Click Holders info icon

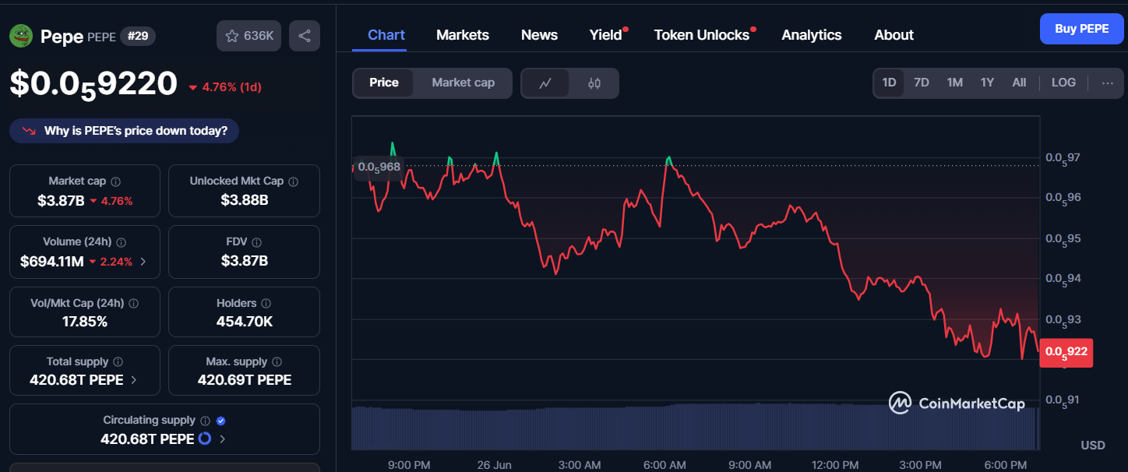(266, 303)
